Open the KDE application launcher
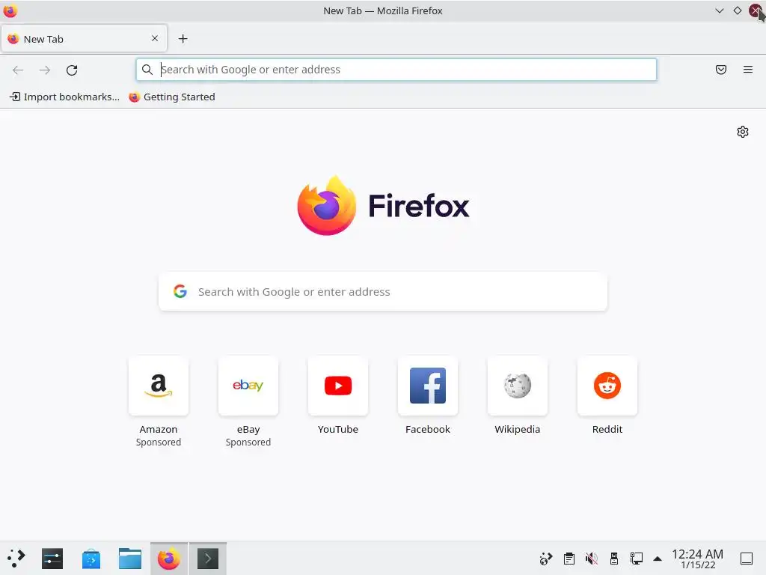Image resolution: width=766 pixels, height=575 pixels. coord(16,559)
